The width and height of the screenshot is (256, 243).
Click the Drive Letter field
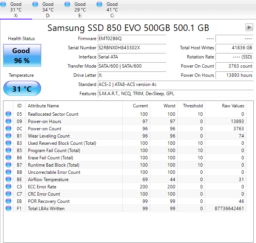(132, 75)
